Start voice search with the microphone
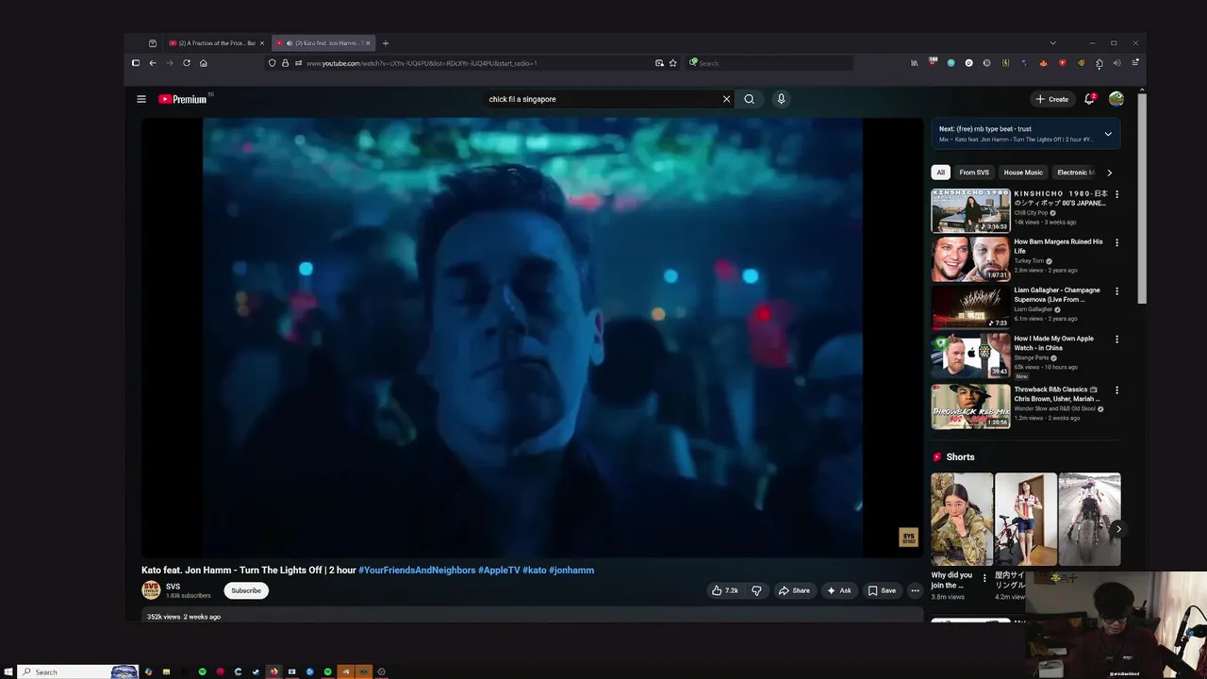1207x679 pixels. coord(781,99)
